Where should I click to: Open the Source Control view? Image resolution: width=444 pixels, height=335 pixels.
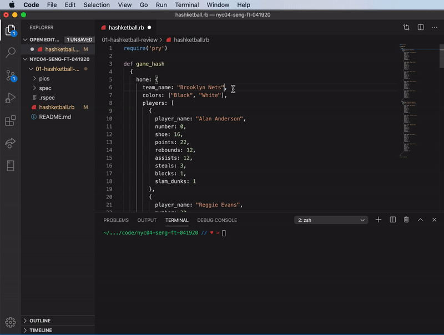click(x=11, y=76)
